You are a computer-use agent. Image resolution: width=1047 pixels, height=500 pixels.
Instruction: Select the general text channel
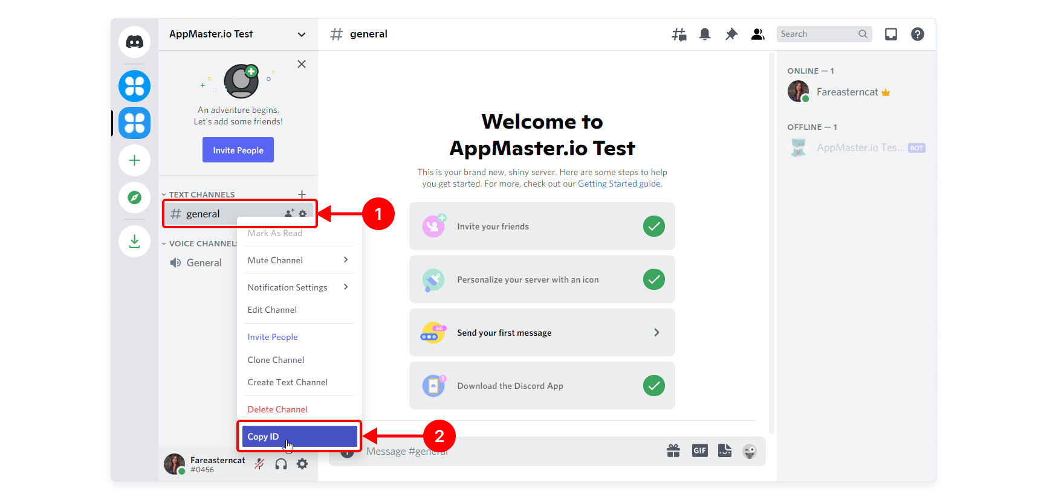239,214
